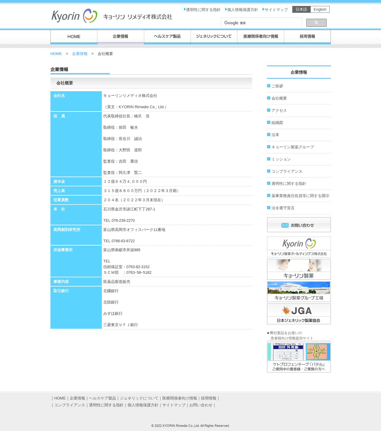Click the Kyorin logo in the header

(112, 16)
